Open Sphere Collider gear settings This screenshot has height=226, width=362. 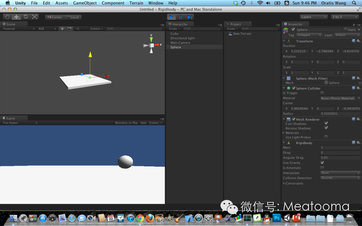(358, 88)
